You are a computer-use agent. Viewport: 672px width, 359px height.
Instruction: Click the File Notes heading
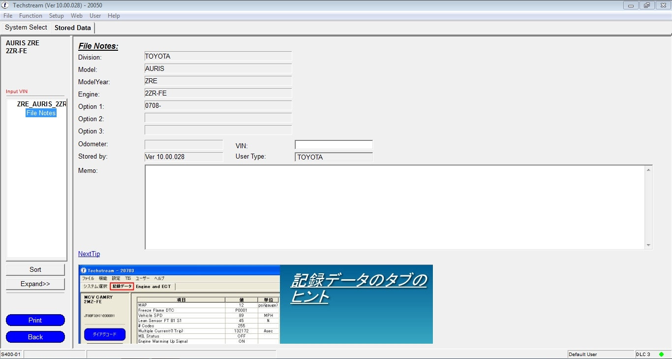(98, 46)
